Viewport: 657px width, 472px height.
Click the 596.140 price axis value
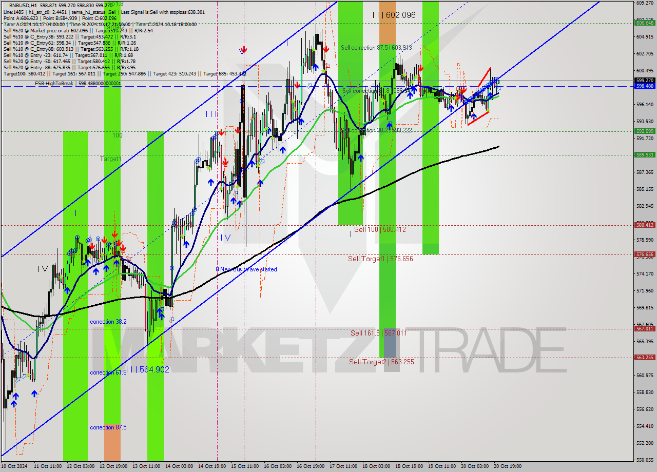645,104
